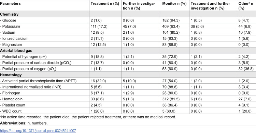The image size is (256, 133).
Task: Click the Sodium monitor value 101 (80.2)
Action: click(x=171, y=32)
